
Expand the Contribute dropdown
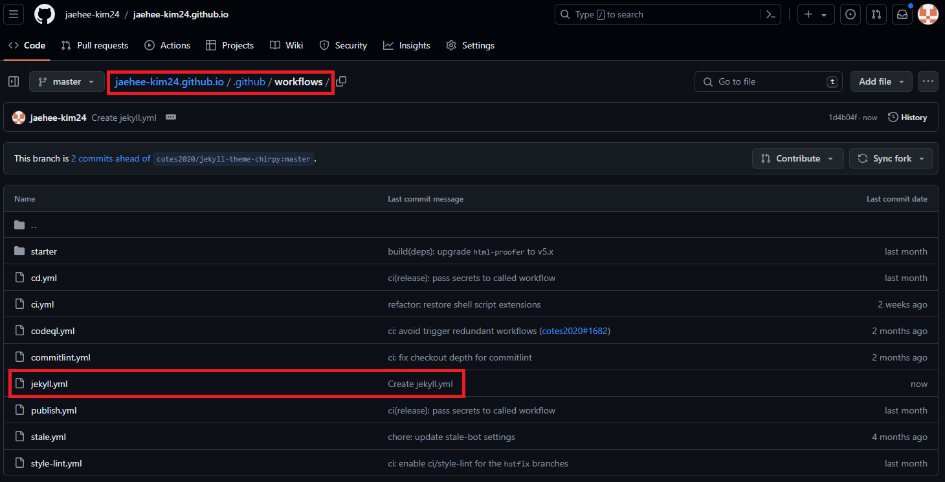(798, 158)
